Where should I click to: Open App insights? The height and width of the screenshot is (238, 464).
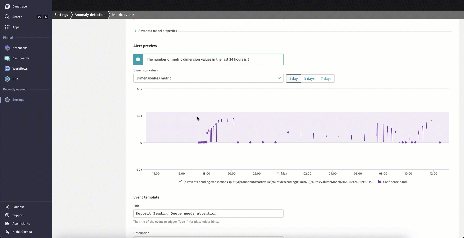21,223
